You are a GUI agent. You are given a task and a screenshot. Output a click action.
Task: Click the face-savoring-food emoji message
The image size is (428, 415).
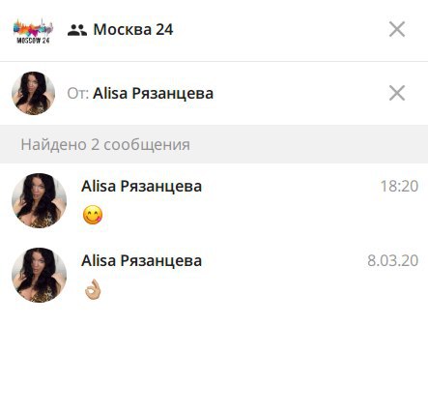[93, 215]
